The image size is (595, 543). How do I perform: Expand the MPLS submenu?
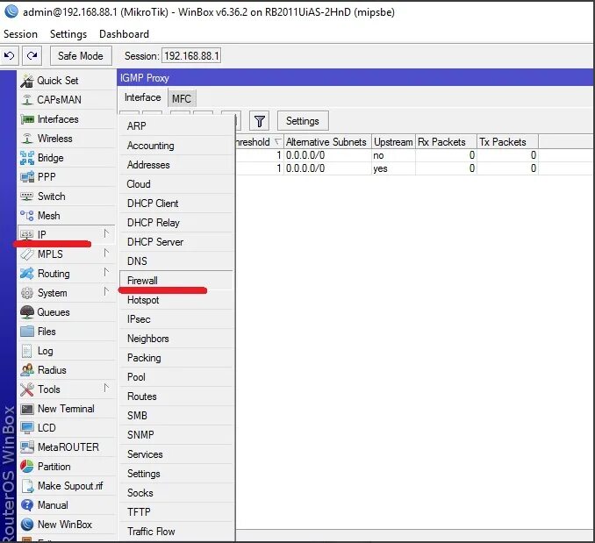tap(67, 254)
